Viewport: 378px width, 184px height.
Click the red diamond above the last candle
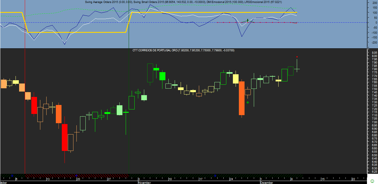tap(297, 57)
